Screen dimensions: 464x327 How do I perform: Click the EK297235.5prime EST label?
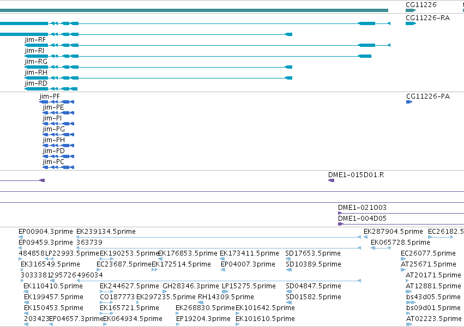[x=166, y=298]
